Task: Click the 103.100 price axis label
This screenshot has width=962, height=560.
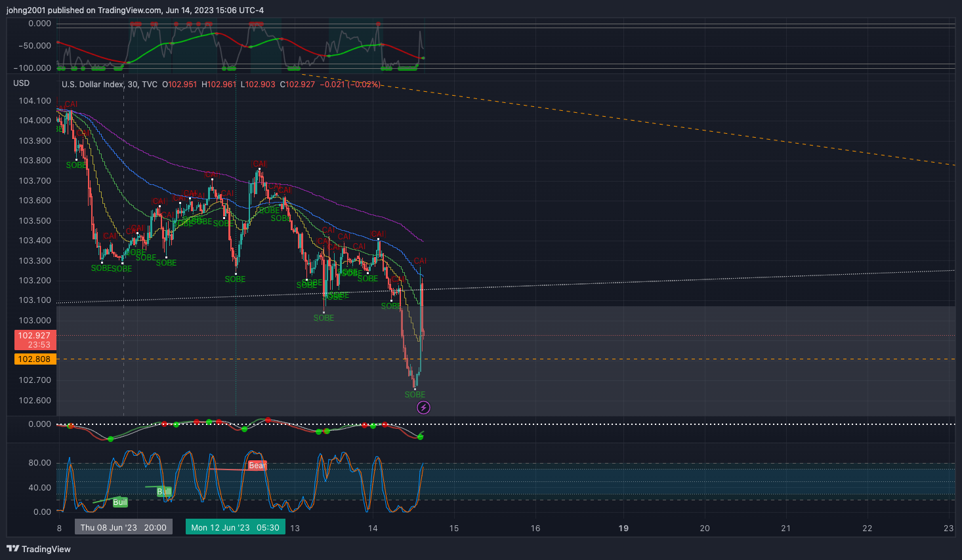Action: pyautogui.click(x=35, y=300)
